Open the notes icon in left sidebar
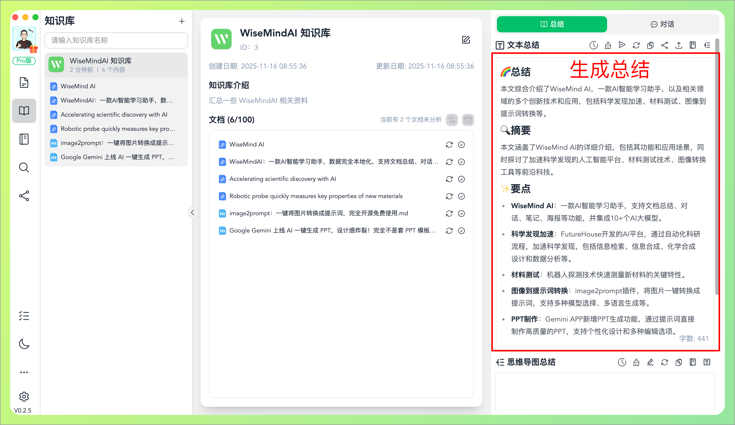 [24, 139]
